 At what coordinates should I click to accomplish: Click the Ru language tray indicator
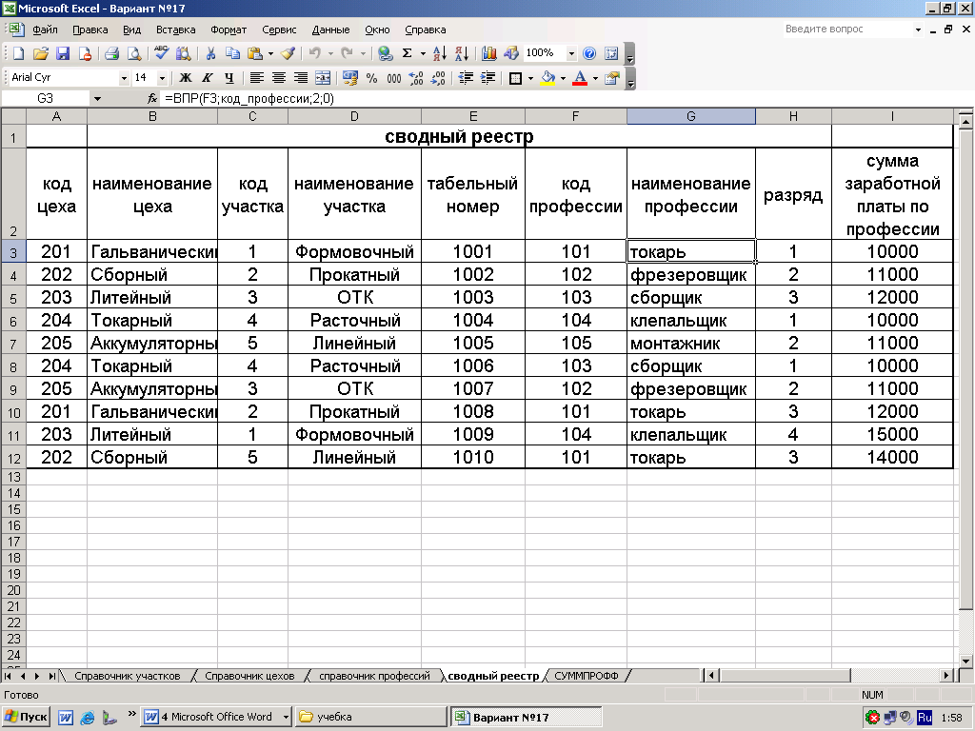point(924,717)
